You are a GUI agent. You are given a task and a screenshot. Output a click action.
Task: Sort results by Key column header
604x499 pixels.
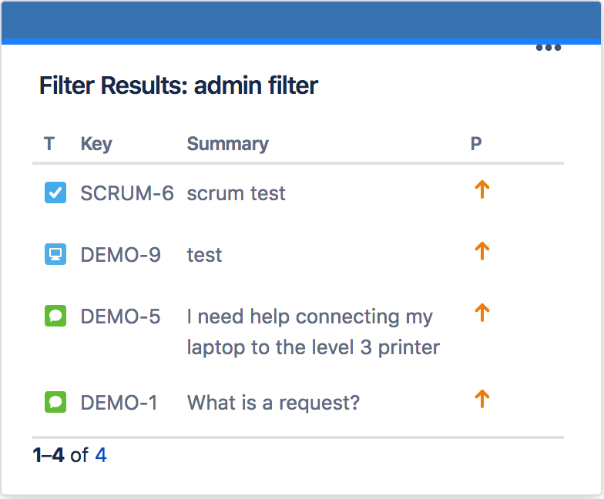96,144
